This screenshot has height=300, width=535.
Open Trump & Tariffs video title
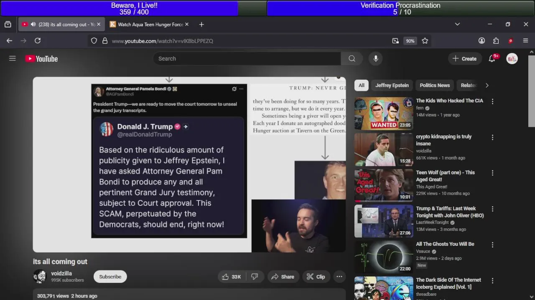pos(450,212)
